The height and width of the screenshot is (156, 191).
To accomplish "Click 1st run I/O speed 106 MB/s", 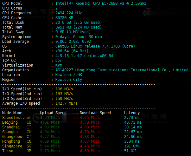I will [x=64, y=89].
